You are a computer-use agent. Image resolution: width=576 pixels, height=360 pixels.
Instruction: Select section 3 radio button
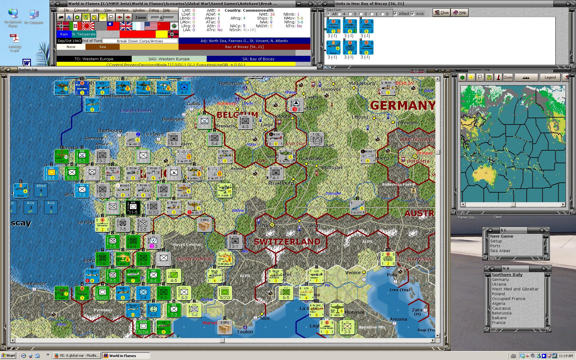click(x=350, y=14)
